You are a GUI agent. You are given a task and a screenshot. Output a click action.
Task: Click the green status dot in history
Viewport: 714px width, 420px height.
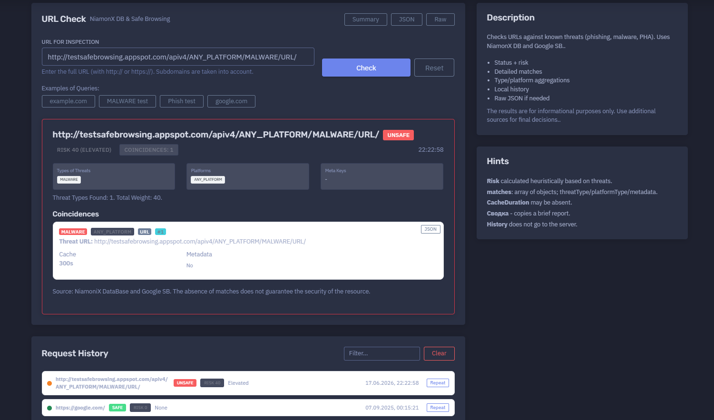point(49,408)
